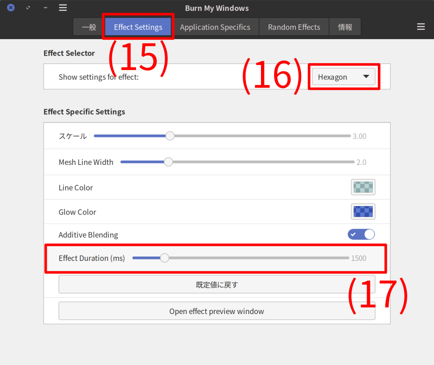Minimize the window from the title bar
Viewport: 434px width, 365px height.
pos(45,8)
